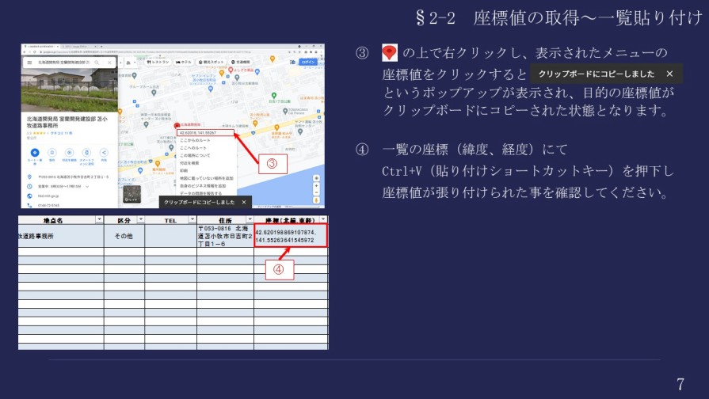
Task: Click the red map pin on the map
Action: (176, 127)
